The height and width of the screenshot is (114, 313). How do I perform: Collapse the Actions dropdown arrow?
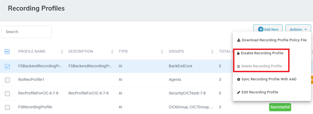[306, 30]
